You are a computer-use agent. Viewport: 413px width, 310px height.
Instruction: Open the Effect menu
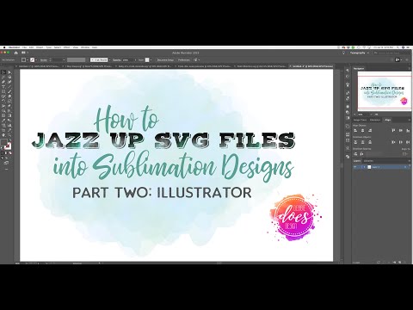pos(66,47)
